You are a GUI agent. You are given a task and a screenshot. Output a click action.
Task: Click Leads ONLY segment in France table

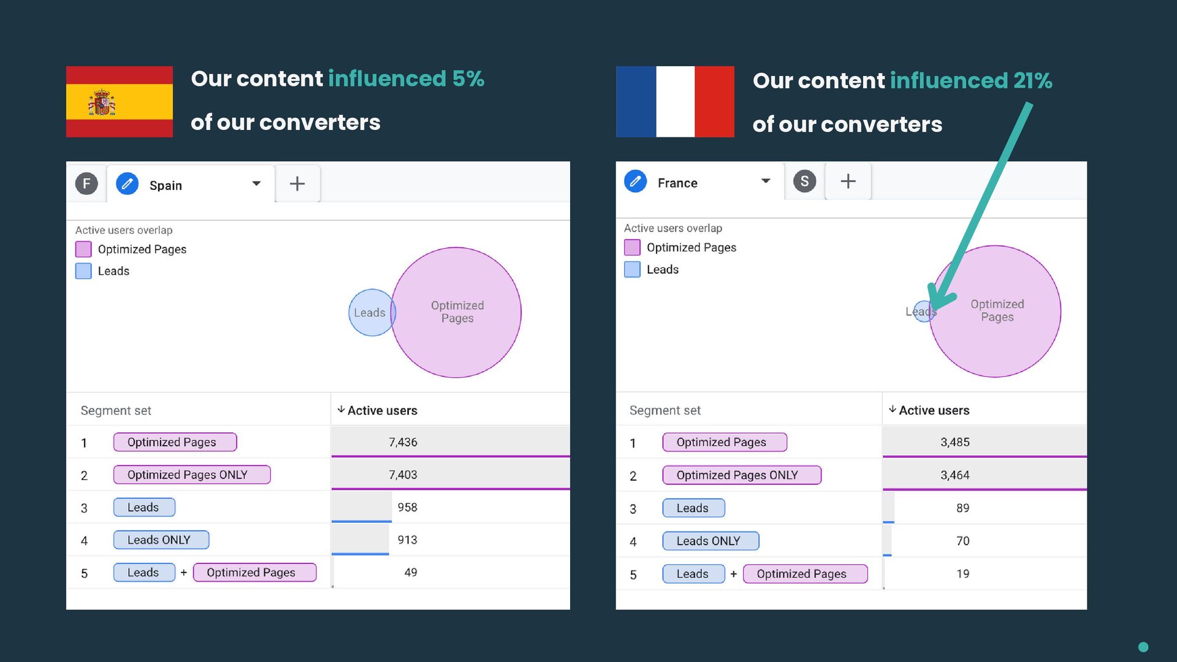(x=710, y=541)
